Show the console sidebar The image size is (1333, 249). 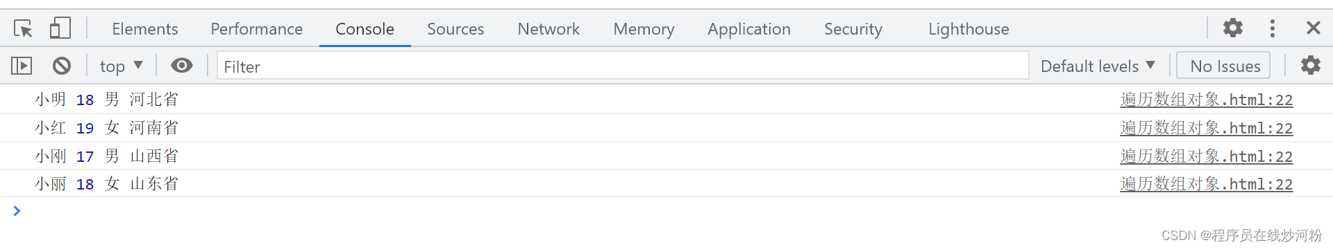(x=22, y=66)
